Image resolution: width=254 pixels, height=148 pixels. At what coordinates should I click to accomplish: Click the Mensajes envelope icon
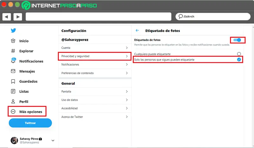coord(13,71)
